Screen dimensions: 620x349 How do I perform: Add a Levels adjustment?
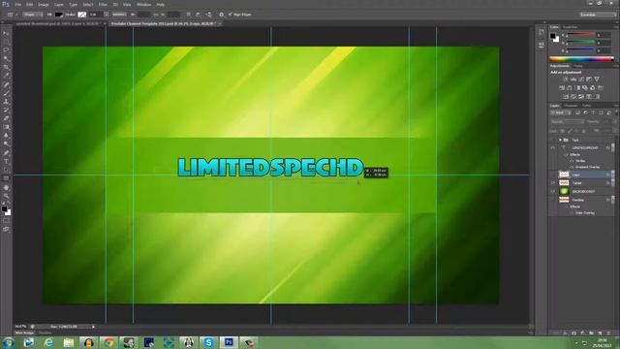point(573,79)
